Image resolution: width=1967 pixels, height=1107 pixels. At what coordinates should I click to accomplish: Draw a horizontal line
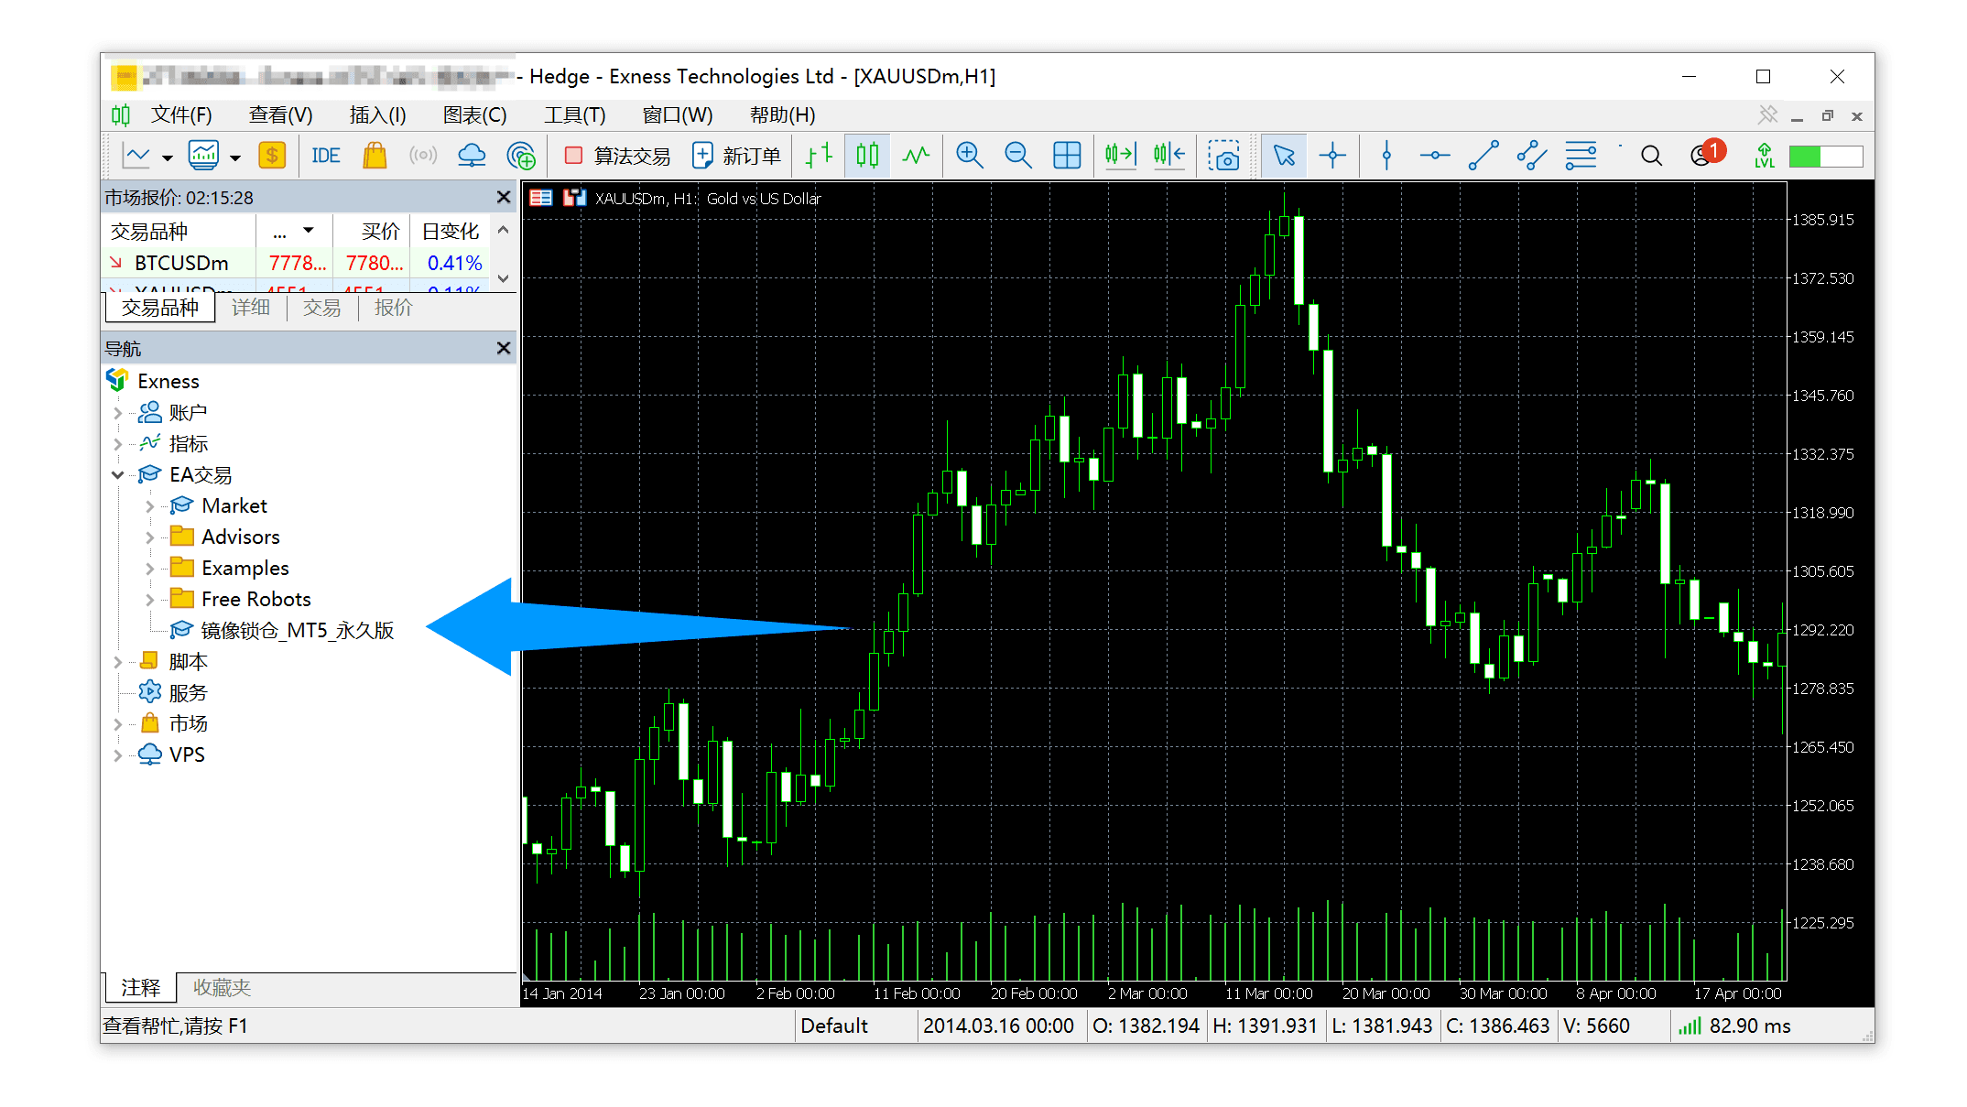coord(1435,156)
